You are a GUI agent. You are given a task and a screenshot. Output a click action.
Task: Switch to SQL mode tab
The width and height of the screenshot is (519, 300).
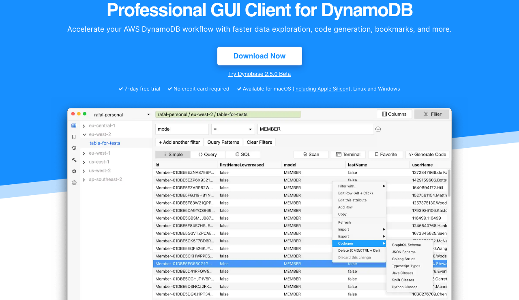click(x=242, y=154)
